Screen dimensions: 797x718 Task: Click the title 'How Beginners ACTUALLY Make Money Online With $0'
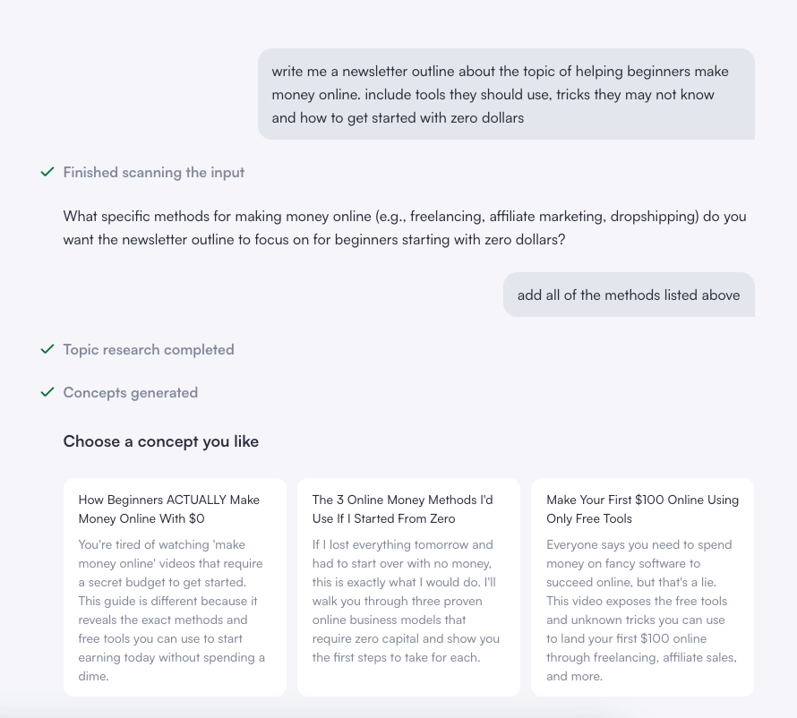[169, 509]
